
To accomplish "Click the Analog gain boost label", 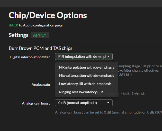I will point(36,103).
